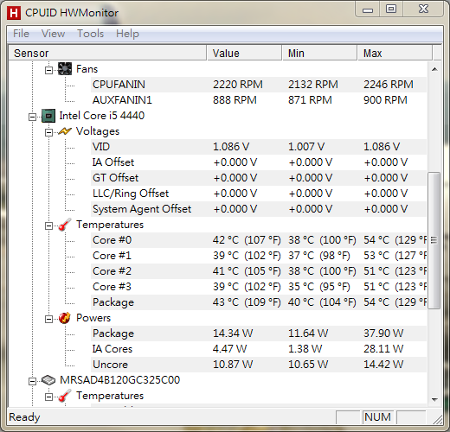Click the 871 RPM min value
The height and width of the screenshot is (432, 450).
[x=310, y=100]
